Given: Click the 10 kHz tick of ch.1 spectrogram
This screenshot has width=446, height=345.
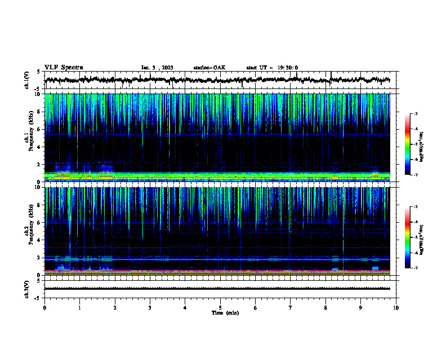Looking at the screenshot, I should 40,94.
